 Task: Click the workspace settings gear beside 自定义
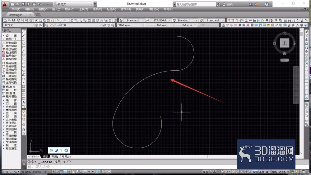[x=36, y=25]
